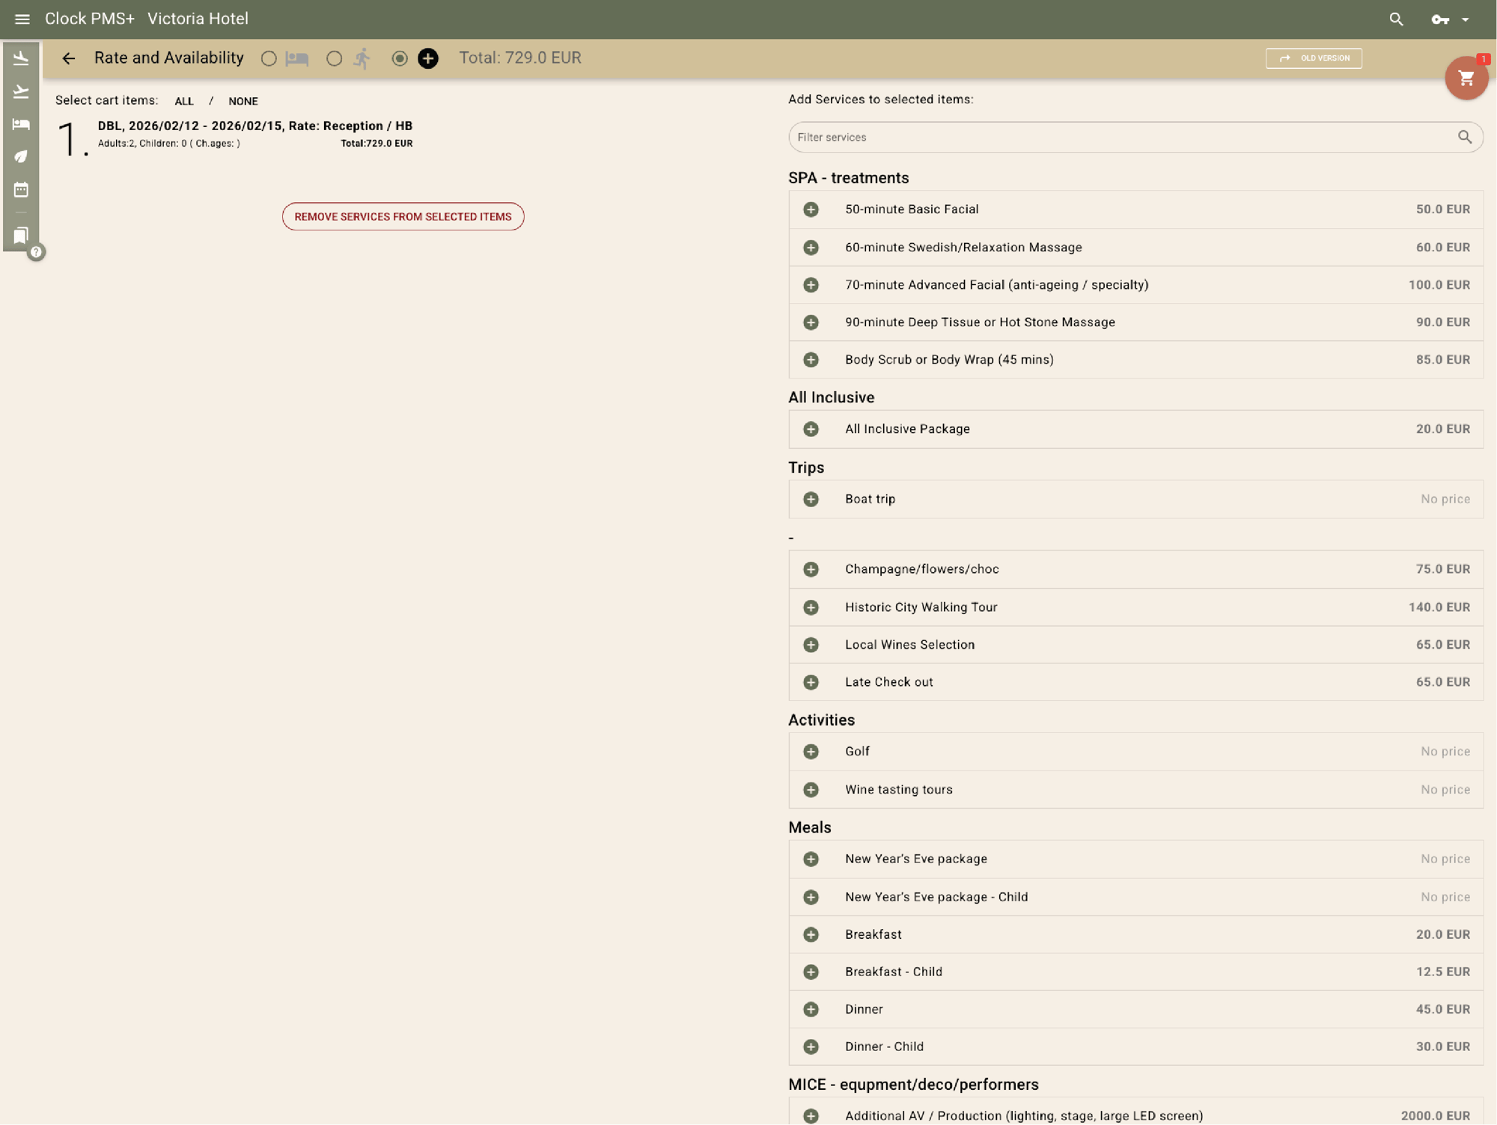Image resolution: width=1497 pixels, height=1125 pixels.
Task: Add the All Inclusive Package service
Action: (x=811, y=429)
